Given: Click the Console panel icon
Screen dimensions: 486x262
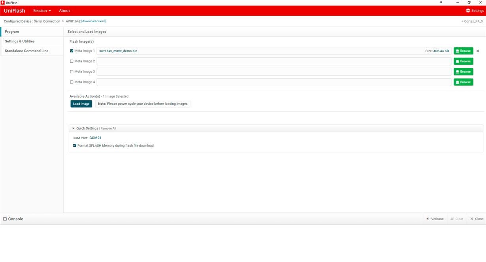Looking at the screenshot, I should (x=5, y=219).
